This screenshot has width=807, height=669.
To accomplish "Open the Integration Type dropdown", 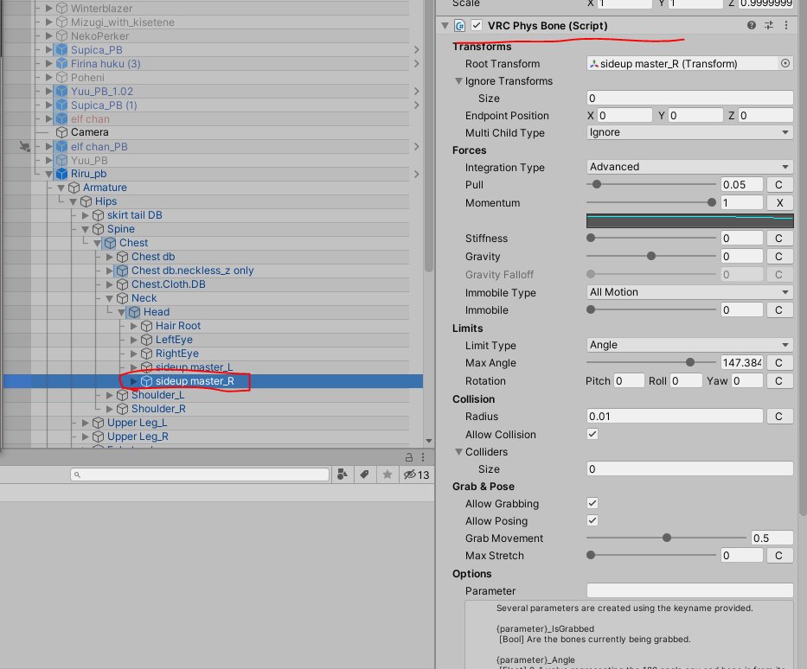I will [689, 167].
